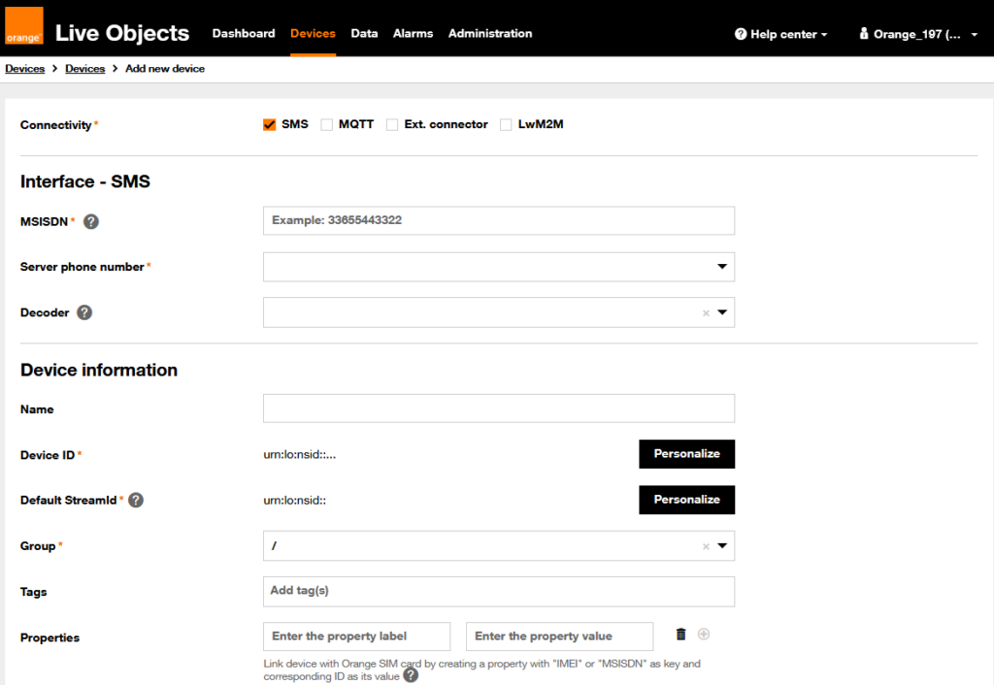This screenshot has width=994, height=685.
Task: Click the Decoder help question mark icon
Action: [x=84, y=312]
